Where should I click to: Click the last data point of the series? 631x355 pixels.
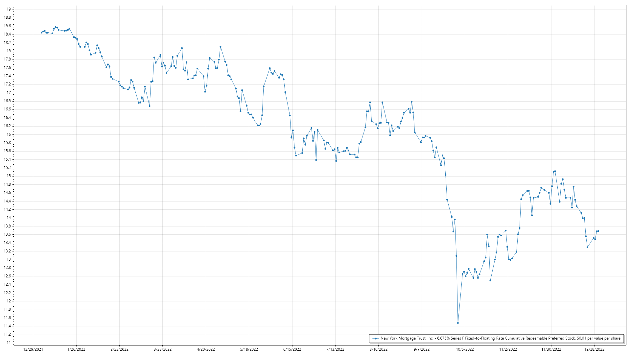pos(598,231)
